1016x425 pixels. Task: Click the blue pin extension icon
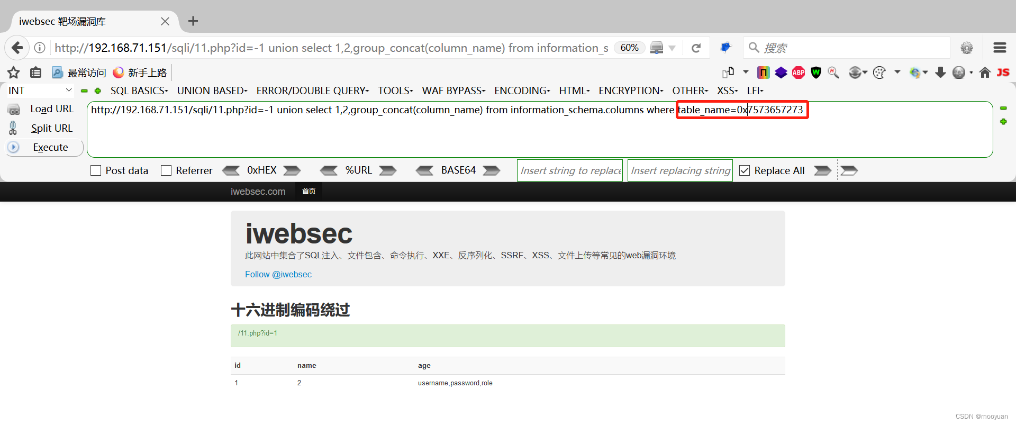point(725,48)
